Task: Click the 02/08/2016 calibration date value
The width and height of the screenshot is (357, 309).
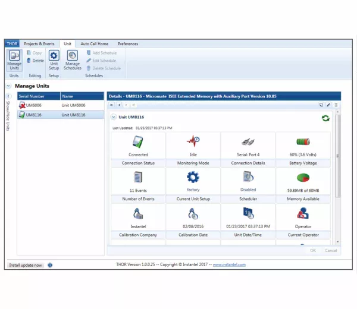Action: point(193,226)
